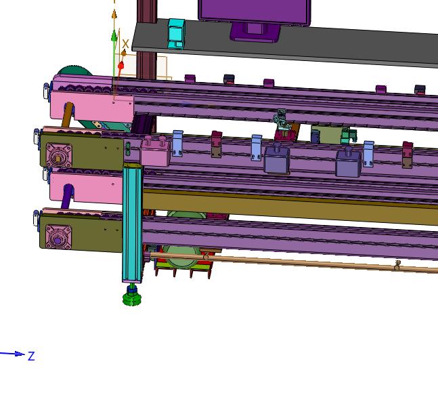This screenshot has height=393, width=438.
Task: Click the orange X axis label
Action: coord(125,44)
